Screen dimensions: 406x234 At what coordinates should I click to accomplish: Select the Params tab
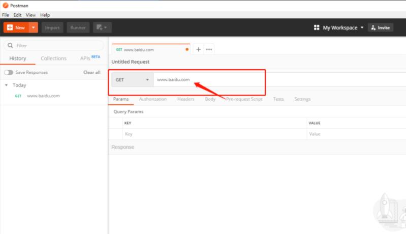pyautogui.click(x=120, y=99)
